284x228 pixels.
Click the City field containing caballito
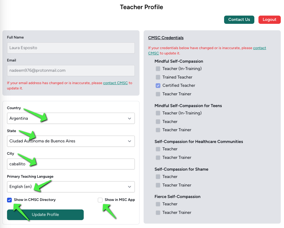pos(71,164)
